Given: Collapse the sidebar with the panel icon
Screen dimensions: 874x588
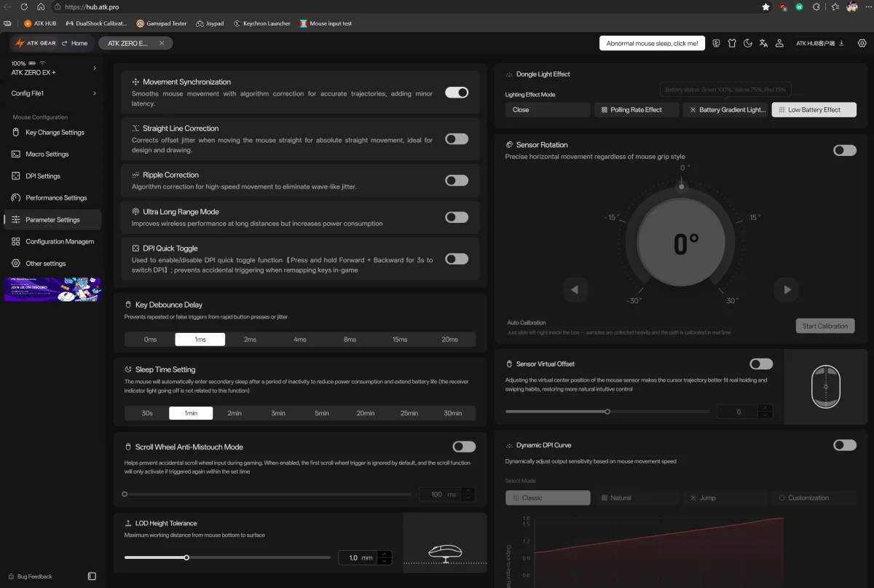Looking at the screenshot, I should click(x=92, y=576).
